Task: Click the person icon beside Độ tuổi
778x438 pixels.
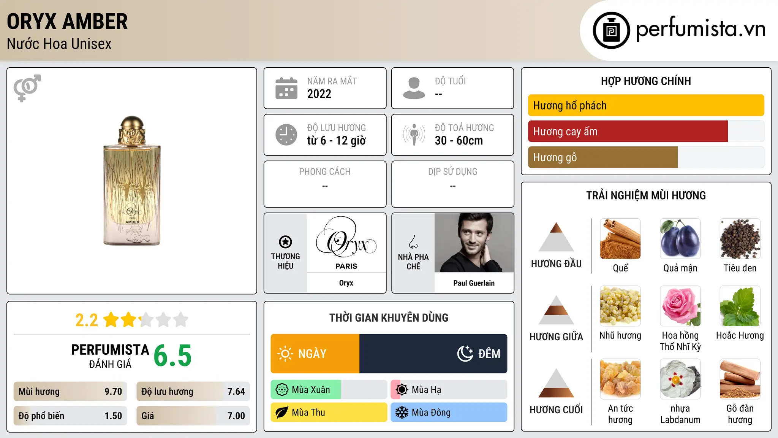Action: click(414, 88)
